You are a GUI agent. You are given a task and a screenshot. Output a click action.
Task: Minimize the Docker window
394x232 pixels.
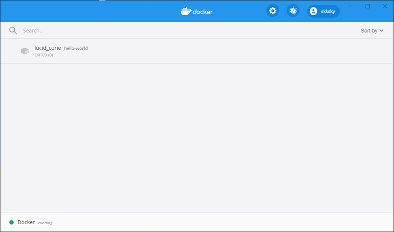coord(350,6)
